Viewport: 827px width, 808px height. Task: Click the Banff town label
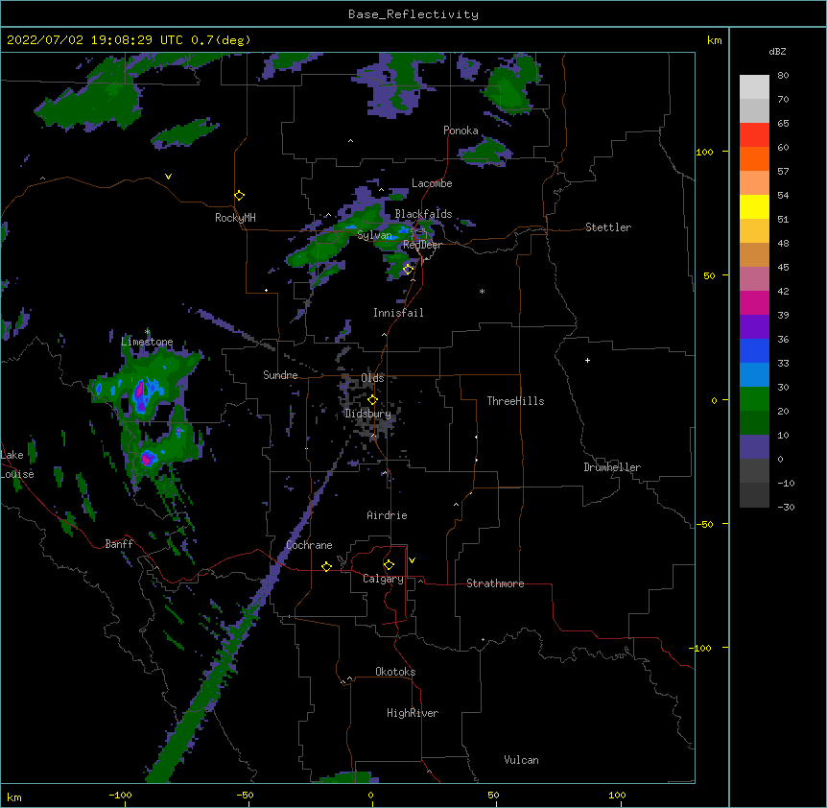[119, 544]
